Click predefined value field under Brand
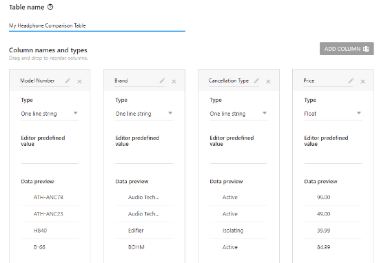Image resolution: width=379 pixels, height=263 pixels. point(144,158)
